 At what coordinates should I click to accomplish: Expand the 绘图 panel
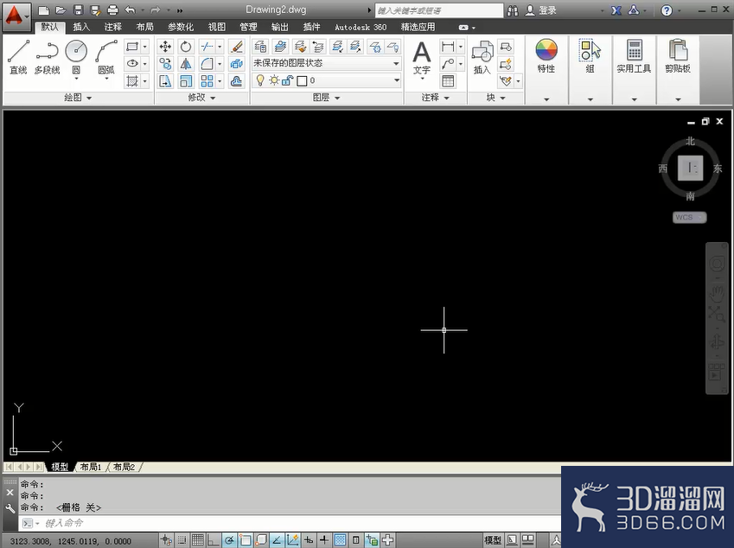pyautogui.click(x=78, y=98)
